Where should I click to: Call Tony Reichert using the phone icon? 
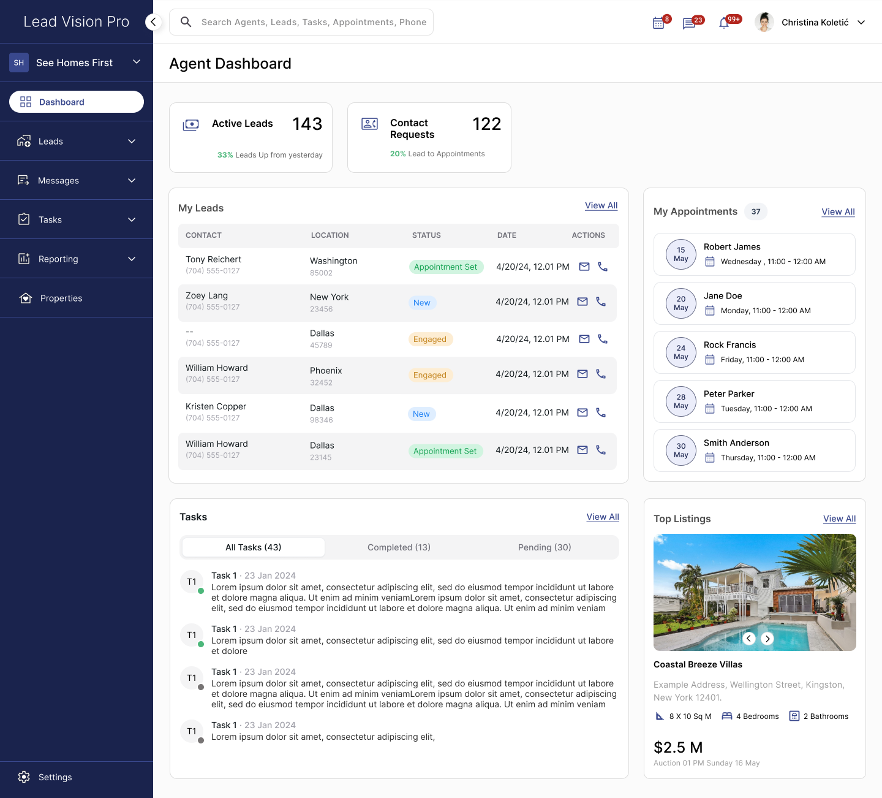pos(603,267)
